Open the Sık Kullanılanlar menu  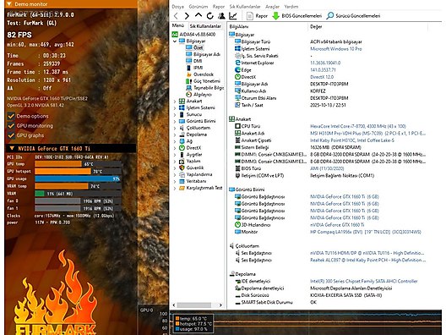(x=245, y=6)
